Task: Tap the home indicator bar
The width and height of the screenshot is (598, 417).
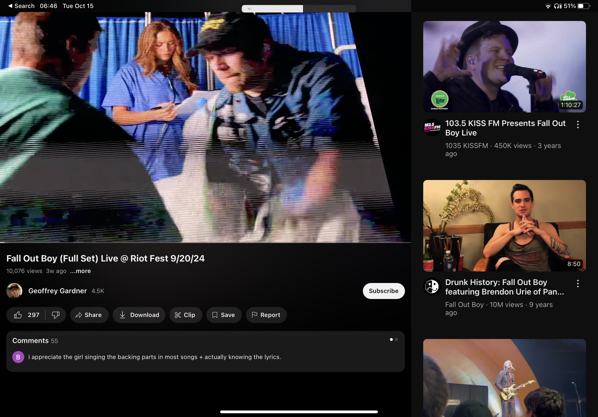Action: (299, 412)
